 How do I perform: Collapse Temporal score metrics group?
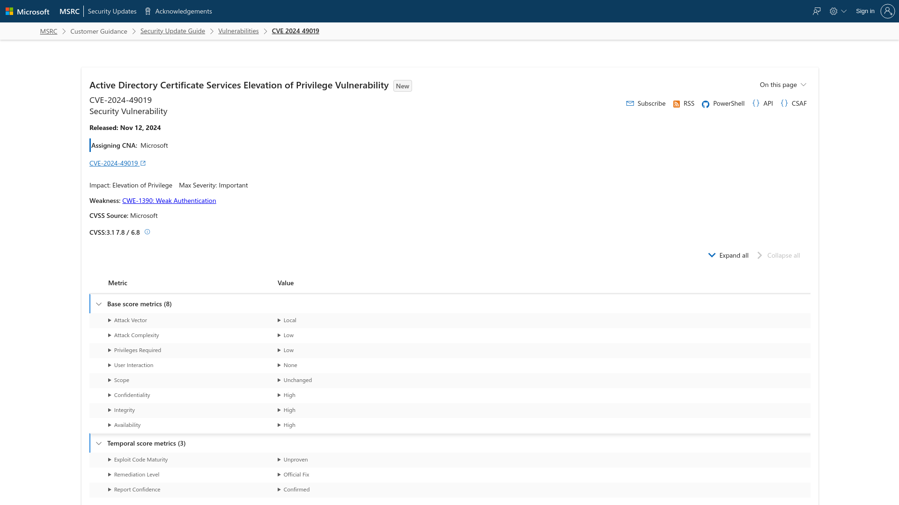99,443
